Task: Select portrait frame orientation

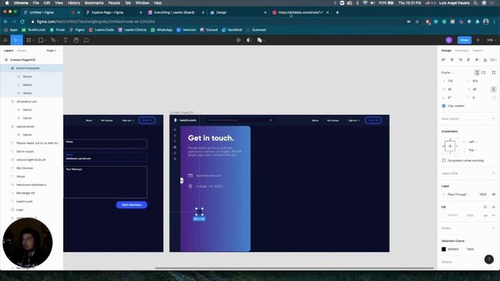Action: [x=477, y=73]
